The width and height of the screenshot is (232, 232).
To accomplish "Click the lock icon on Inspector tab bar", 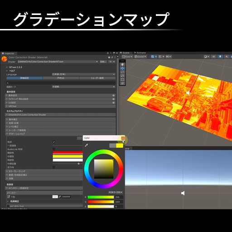I will point(108,53).
